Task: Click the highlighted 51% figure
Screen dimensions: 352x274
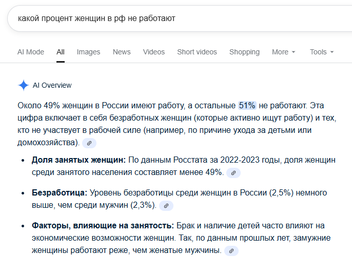Action: pyautogui.click(x=247, y=106)
